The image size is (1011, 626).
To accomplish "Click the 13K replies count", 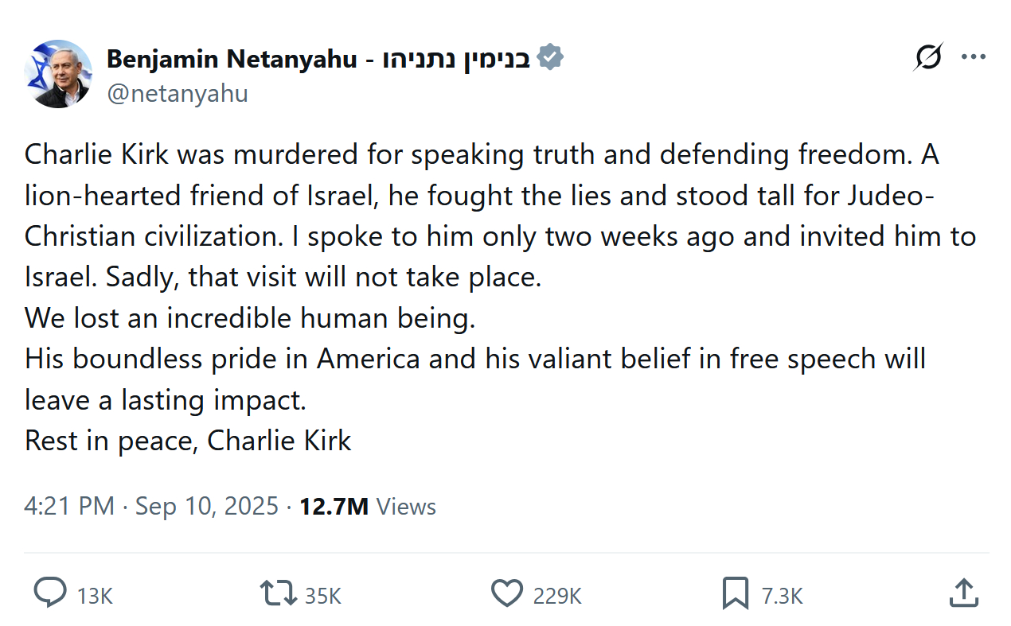I will pos(95,596).
